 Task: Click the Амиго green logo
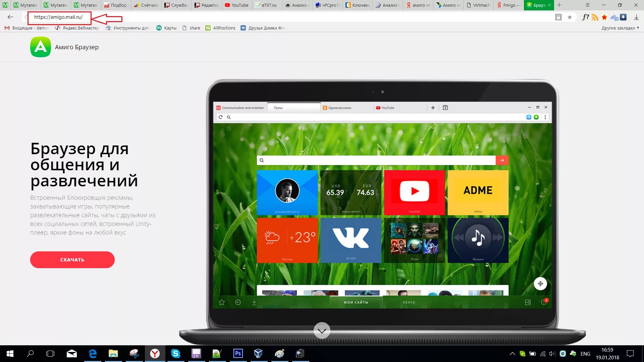41,47
